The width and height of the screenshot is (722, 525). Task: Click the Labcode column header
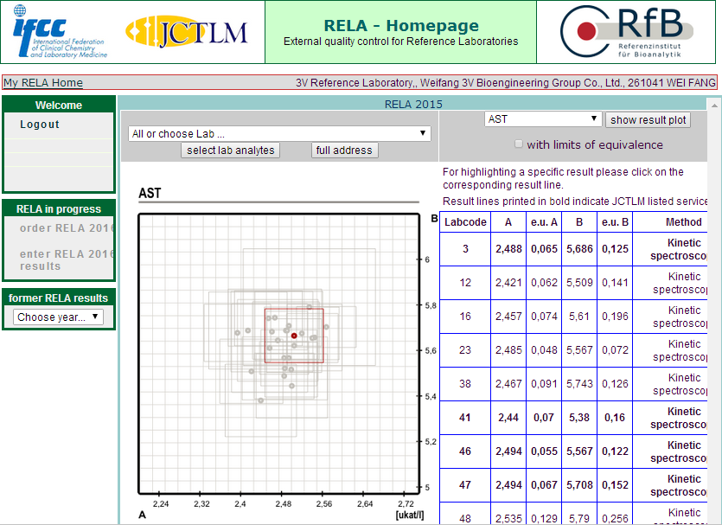pyautogui.click(x=465, y=222)
